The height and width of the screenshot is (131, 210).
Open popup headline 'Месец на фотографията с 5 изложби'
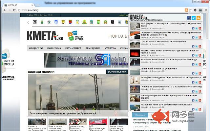(x=171, y=86)
